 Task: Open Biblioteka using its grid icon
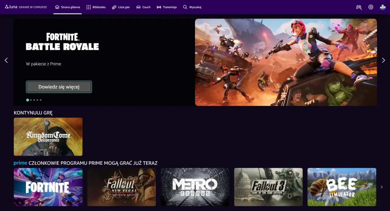pyautogui.click(x=89, y=7)
